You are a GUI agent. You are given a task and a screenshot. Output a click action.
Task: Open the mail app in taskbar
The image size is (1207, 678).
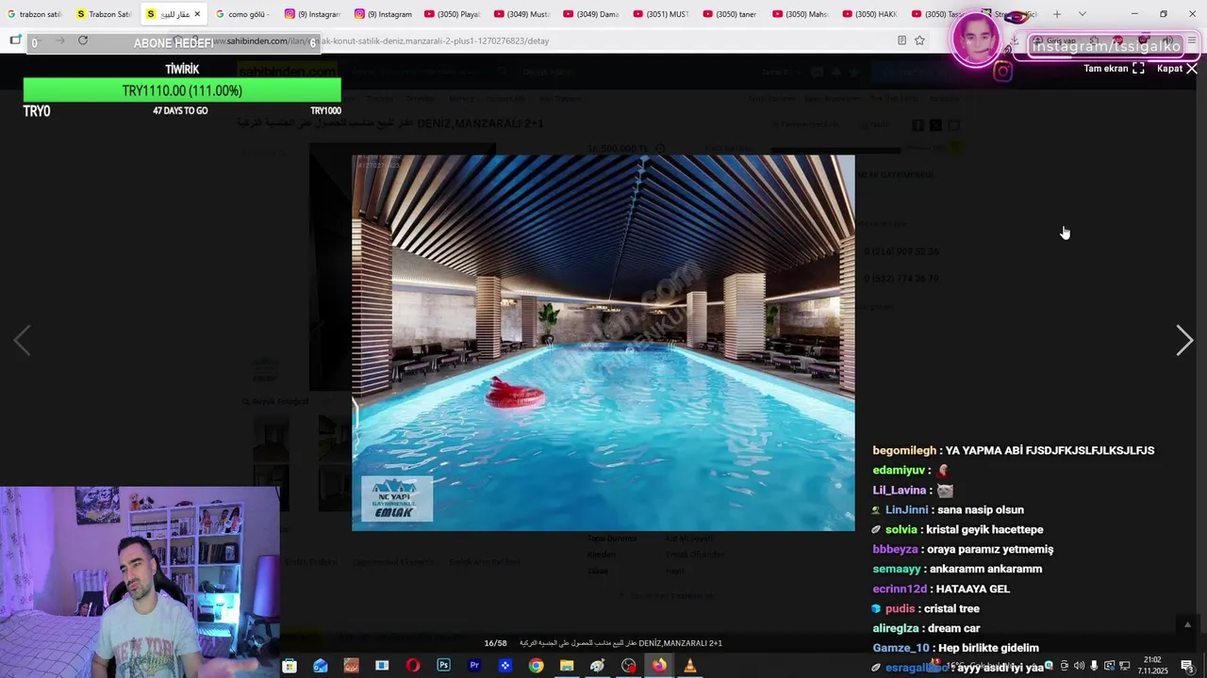click(321, 666)
